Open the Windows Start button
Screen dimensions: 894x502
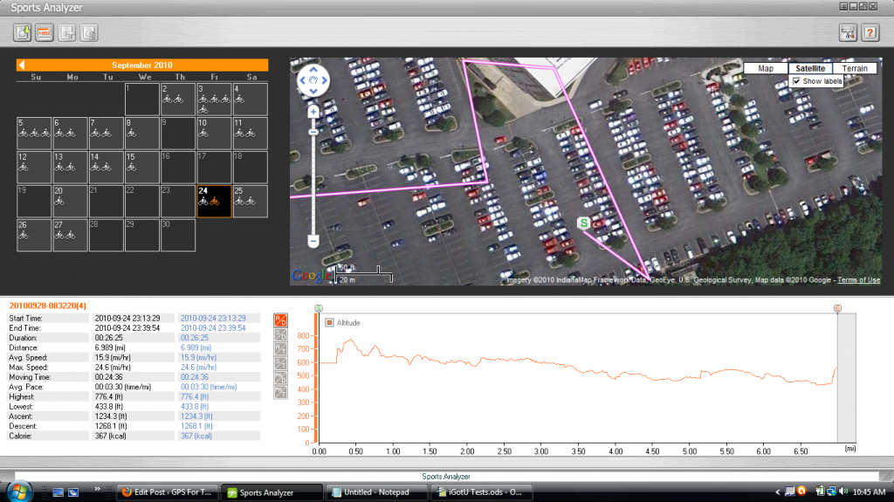[x=19, y=492]
